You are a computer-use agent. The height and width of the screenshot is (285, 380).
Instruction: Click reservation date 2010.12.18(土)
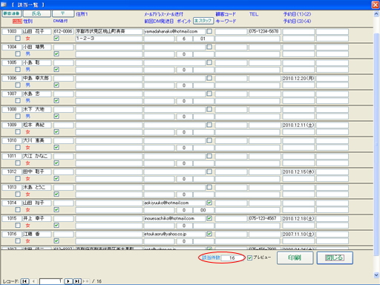tap(298, 218)
